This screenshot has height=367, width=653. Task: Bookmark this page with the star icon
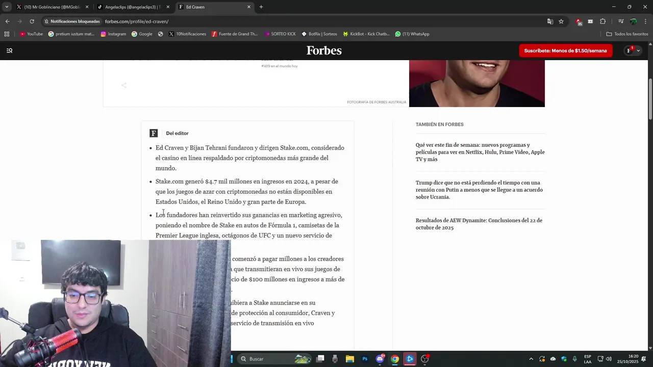click(x=561, y=21)
